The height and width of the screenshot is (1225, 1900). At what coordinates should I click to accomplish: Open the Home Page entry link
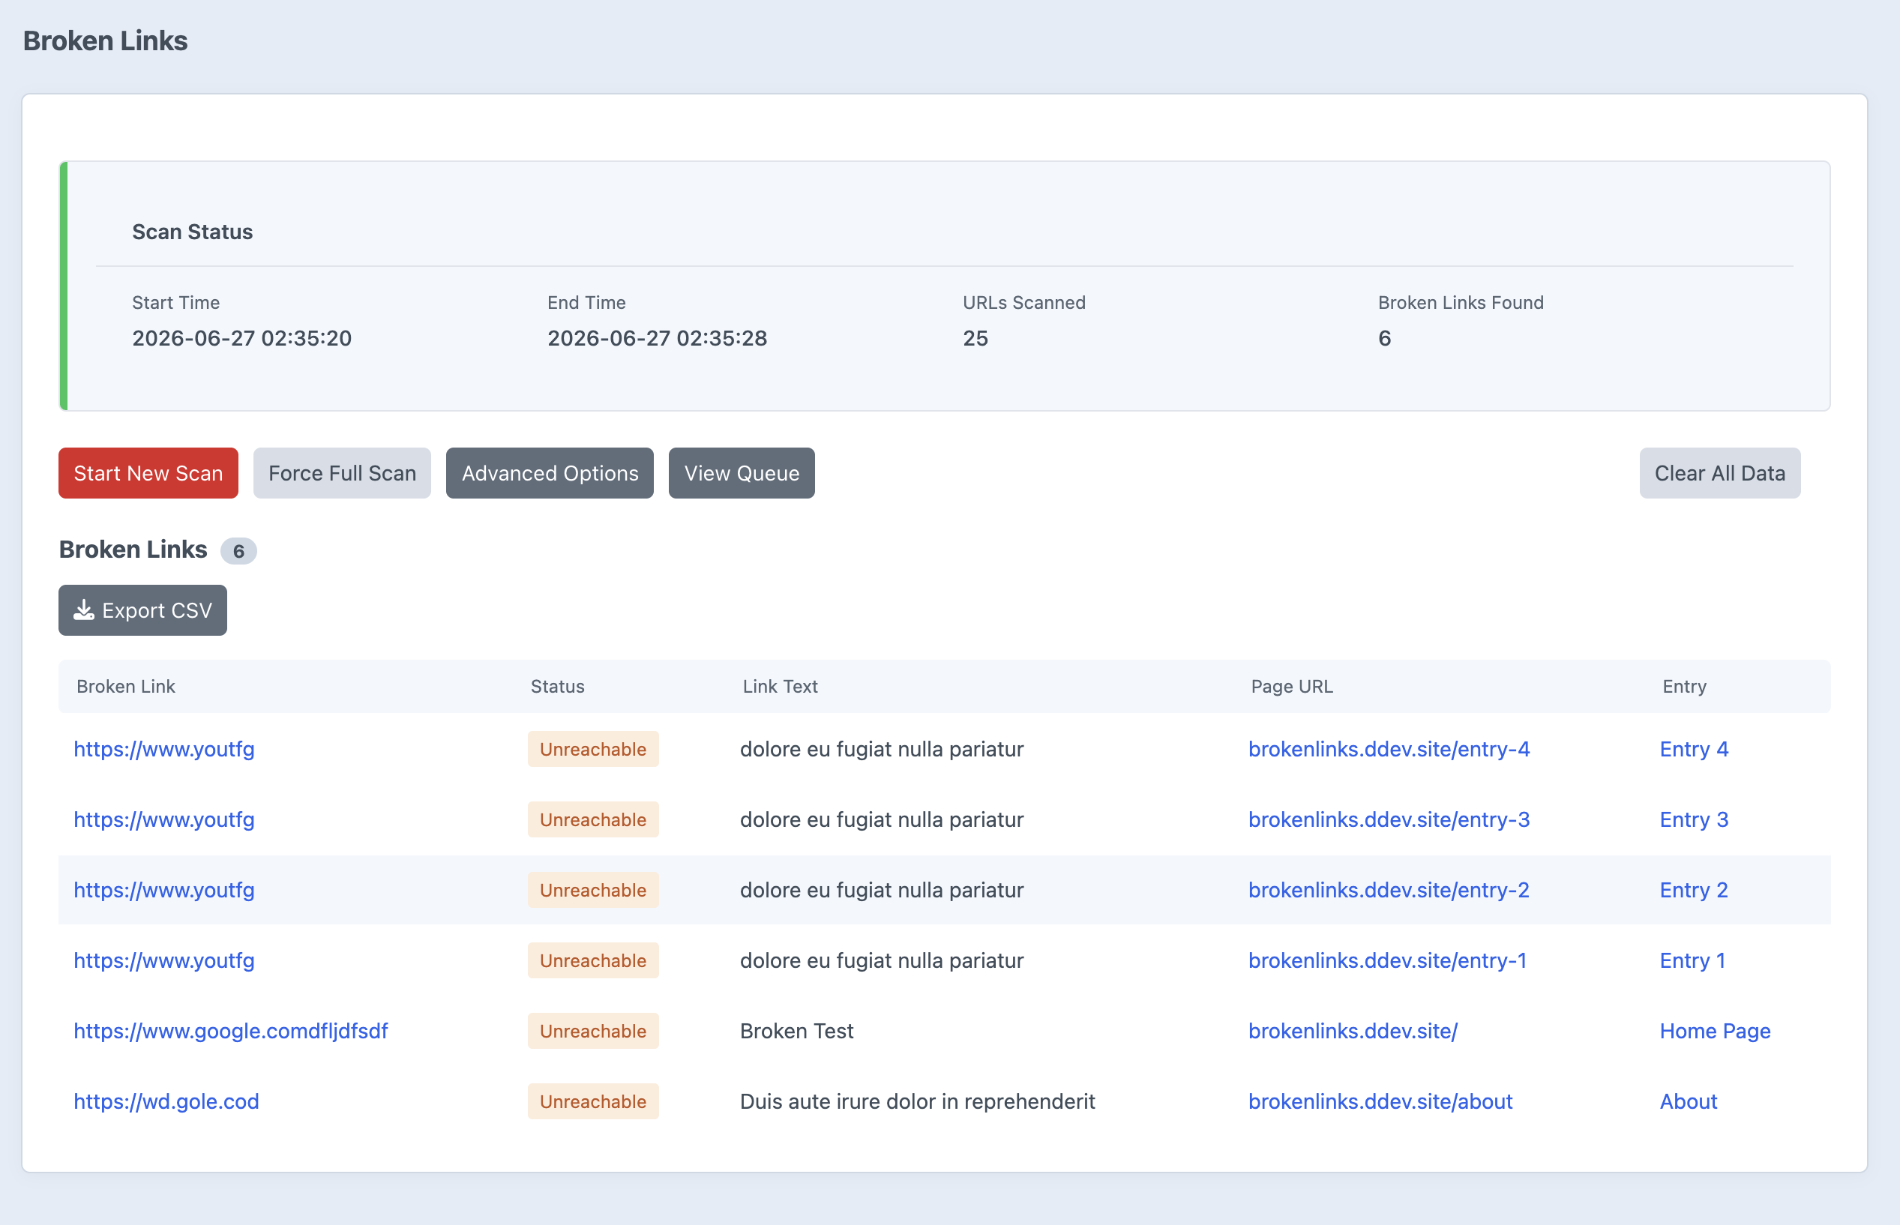pyautogui.click(x=1716, y=1031)
